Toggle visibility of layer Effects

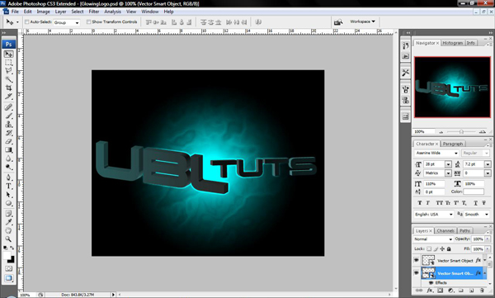coord(431,283)
